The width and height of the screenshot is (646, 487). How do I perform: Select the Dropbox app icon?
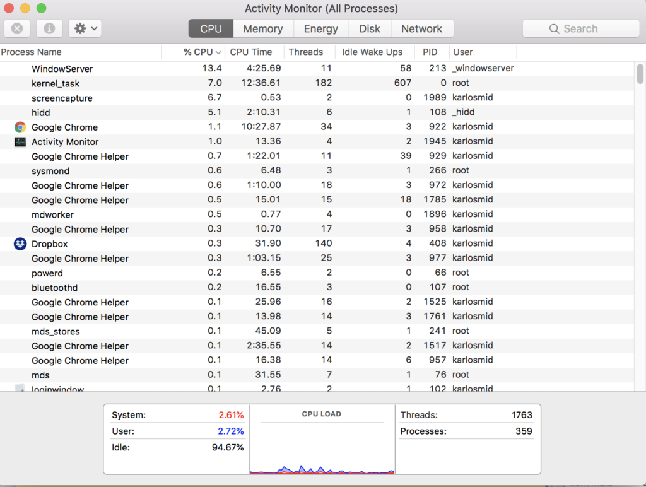(20, 244)
